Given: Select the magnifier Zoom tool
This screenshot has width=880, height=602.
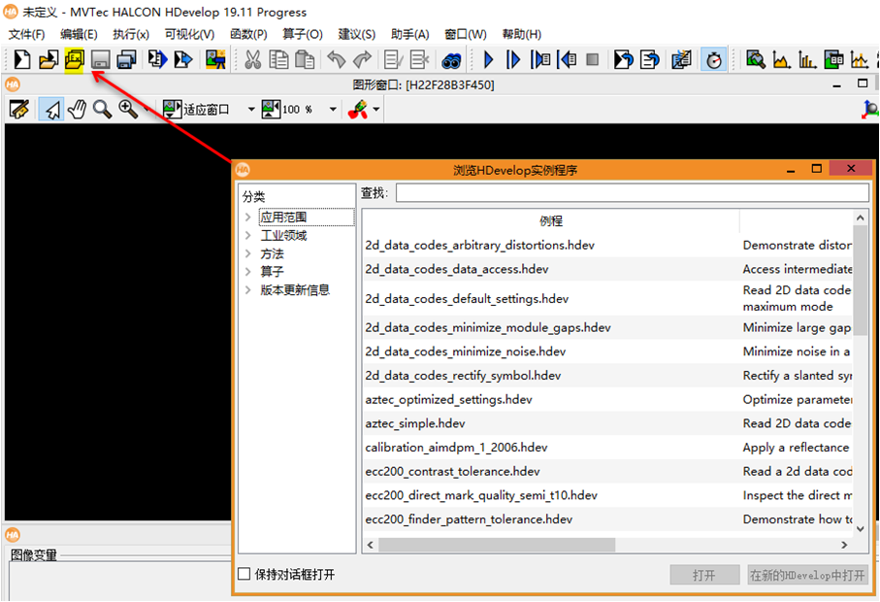Looking at the screenshot, I should (102, 109).
